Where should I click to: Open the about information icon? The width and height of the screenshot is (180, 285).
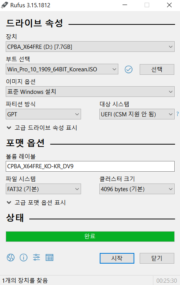point(24,258)
